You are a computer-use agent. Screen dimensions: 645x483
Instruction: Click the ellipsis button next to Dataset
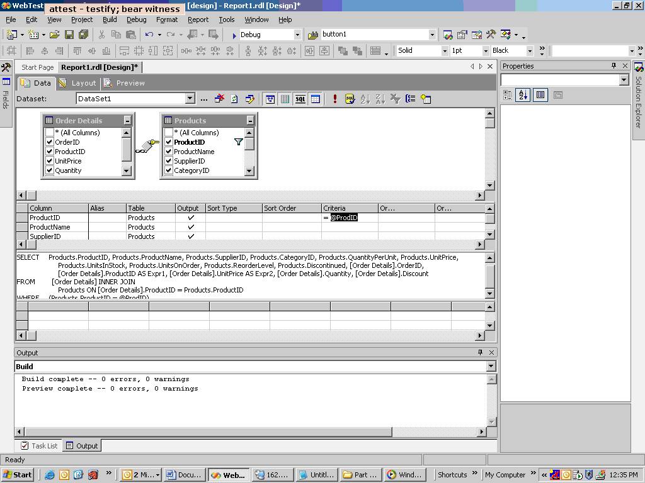click(x=204, y=99)
